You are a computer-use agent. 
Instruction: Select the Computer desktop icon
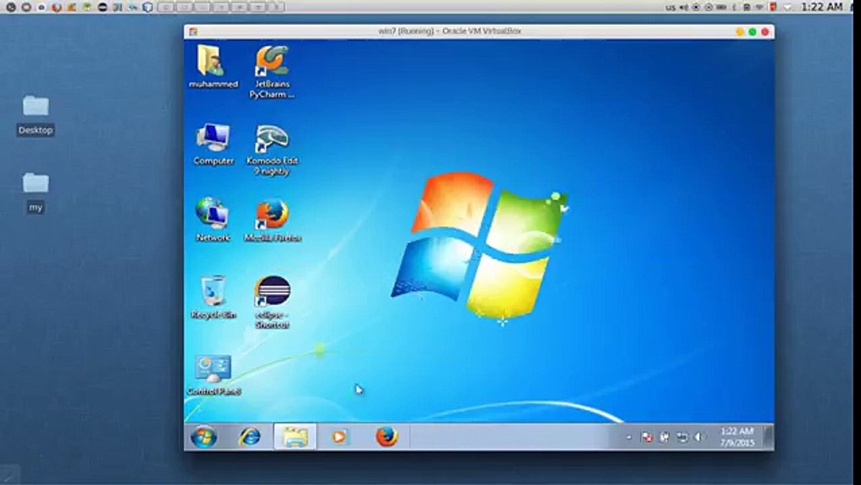click(213, 144)
